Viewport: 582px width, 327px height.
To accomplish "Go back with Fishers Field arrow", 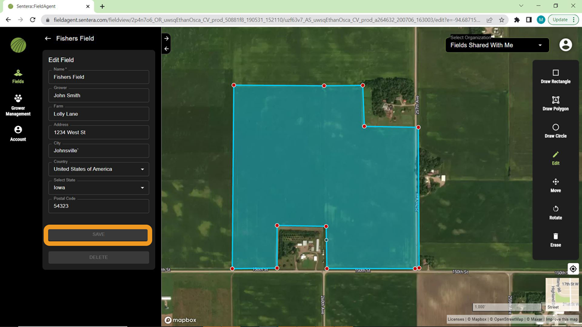I will [48, 39].
